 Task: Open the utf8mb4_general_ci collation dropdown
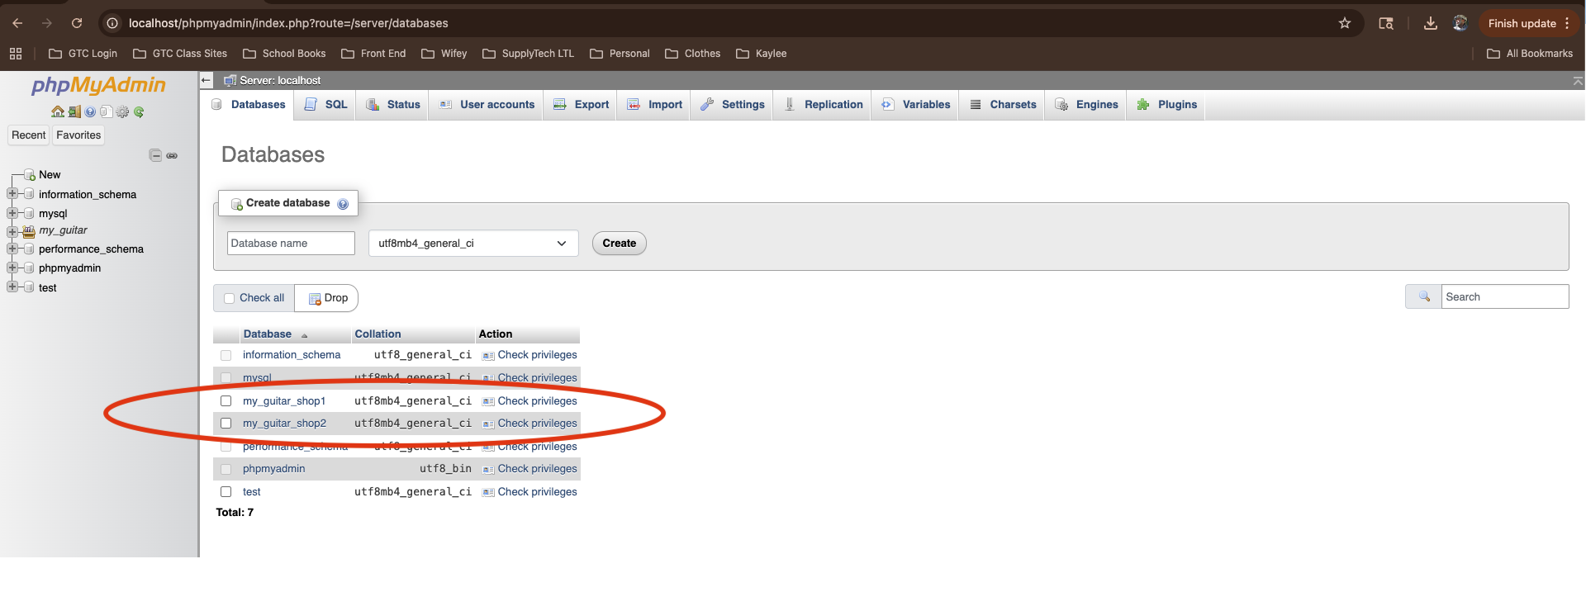point(472,244)
